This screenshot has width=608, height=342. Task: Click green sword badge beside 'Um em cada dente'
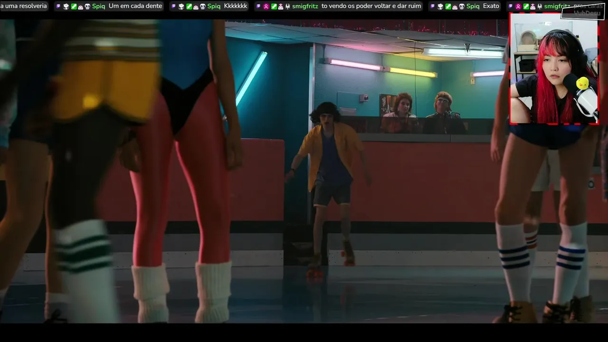(74, 6)
